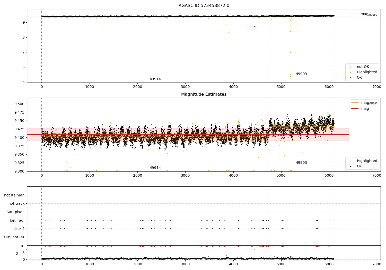386x270 pixels.
Task: Click the 9.475 y-axis tick label
Action: point(20,112)
